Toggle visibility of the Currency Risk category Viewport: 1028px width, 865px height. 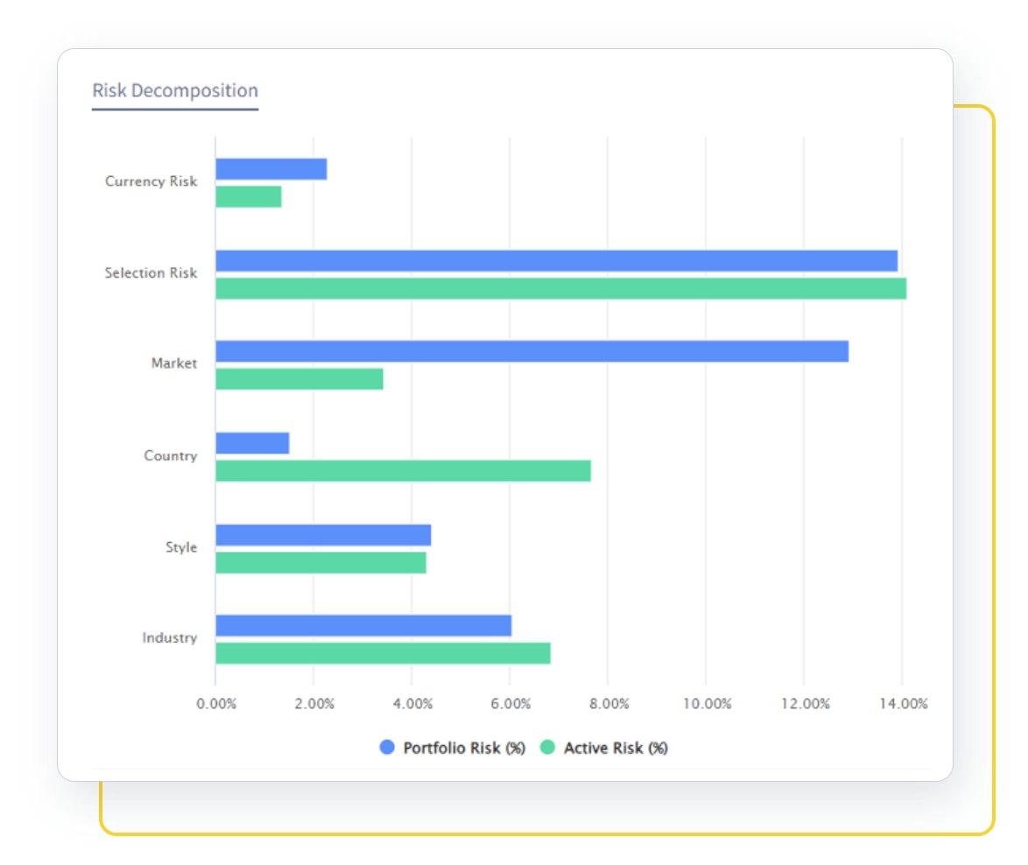151,181
